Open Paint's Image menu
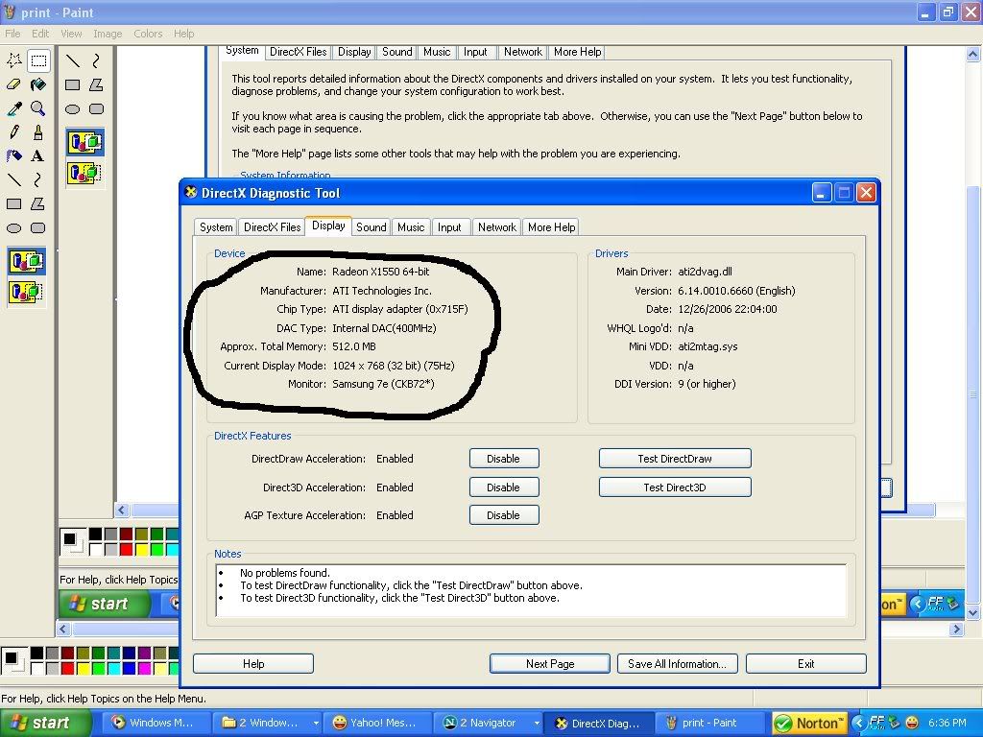This screenshot has width=983, height=737. (108, 34)
